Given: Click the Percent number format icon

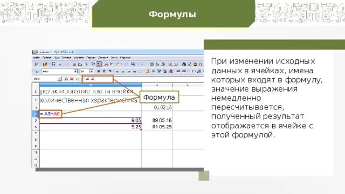Looking at the screenshot, I should tap(153, 71).
